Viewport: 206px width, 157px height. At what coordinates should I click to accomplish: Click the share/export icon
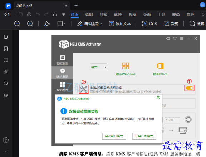click(55, 14)
